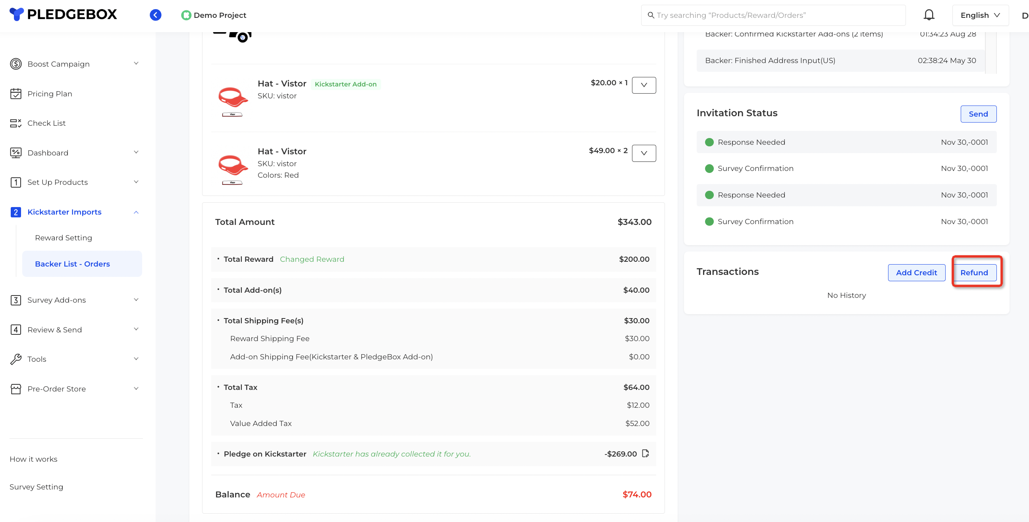
Task: Click the Invitation Status heading
Action: coord(736,113)
